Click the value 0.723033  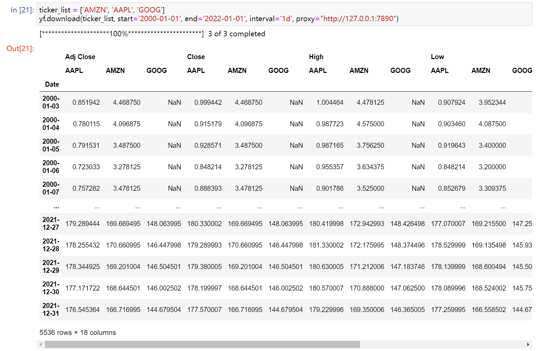(86, 167)
